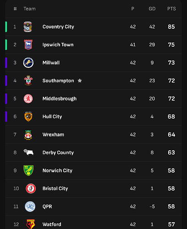Open the Bristol City robin badge
Image resolution: width=187 pixels, height=229 pixels.
[x=31, y=188]
